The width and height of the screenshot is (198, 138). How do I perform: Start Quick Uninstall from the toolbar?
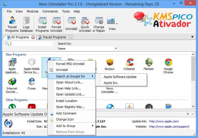[85, 24]
